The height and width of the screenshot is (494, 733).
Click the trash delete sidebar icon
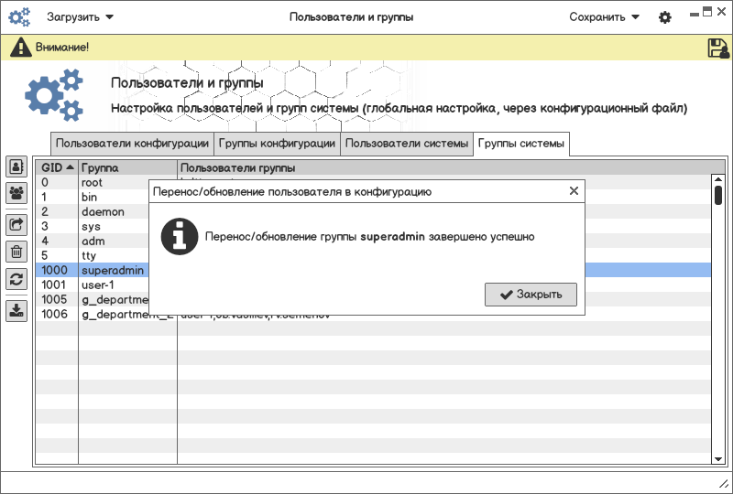tap(16, 252)
